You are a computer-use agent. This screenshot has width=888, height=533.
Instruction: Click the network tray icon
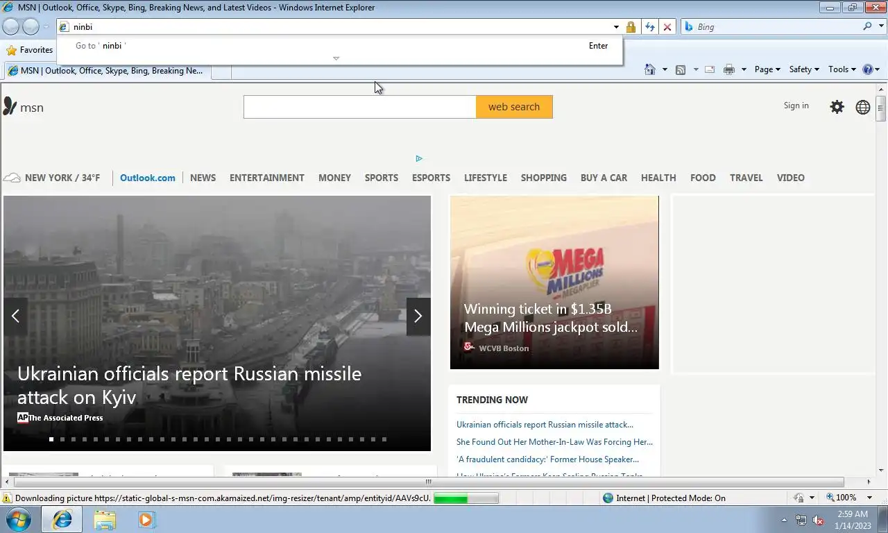tap(801, 520)
